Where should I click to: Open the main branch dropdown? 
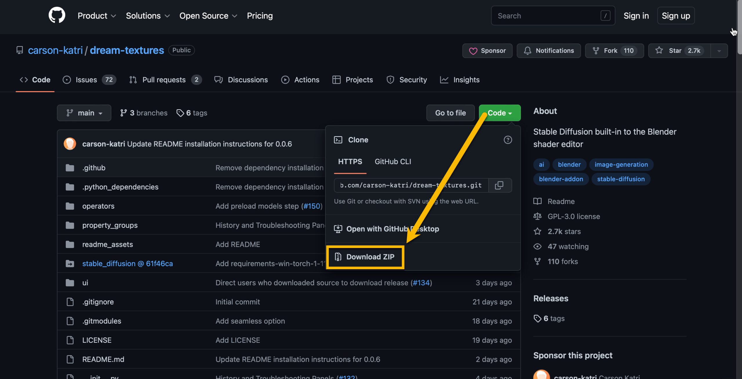[x=84, y=113]
